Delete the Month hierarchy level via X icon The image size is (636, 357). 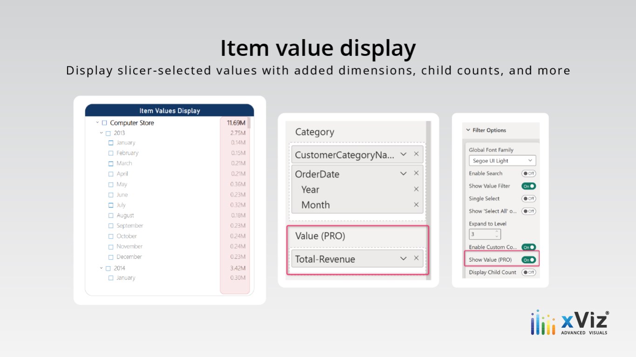point(416,205)
